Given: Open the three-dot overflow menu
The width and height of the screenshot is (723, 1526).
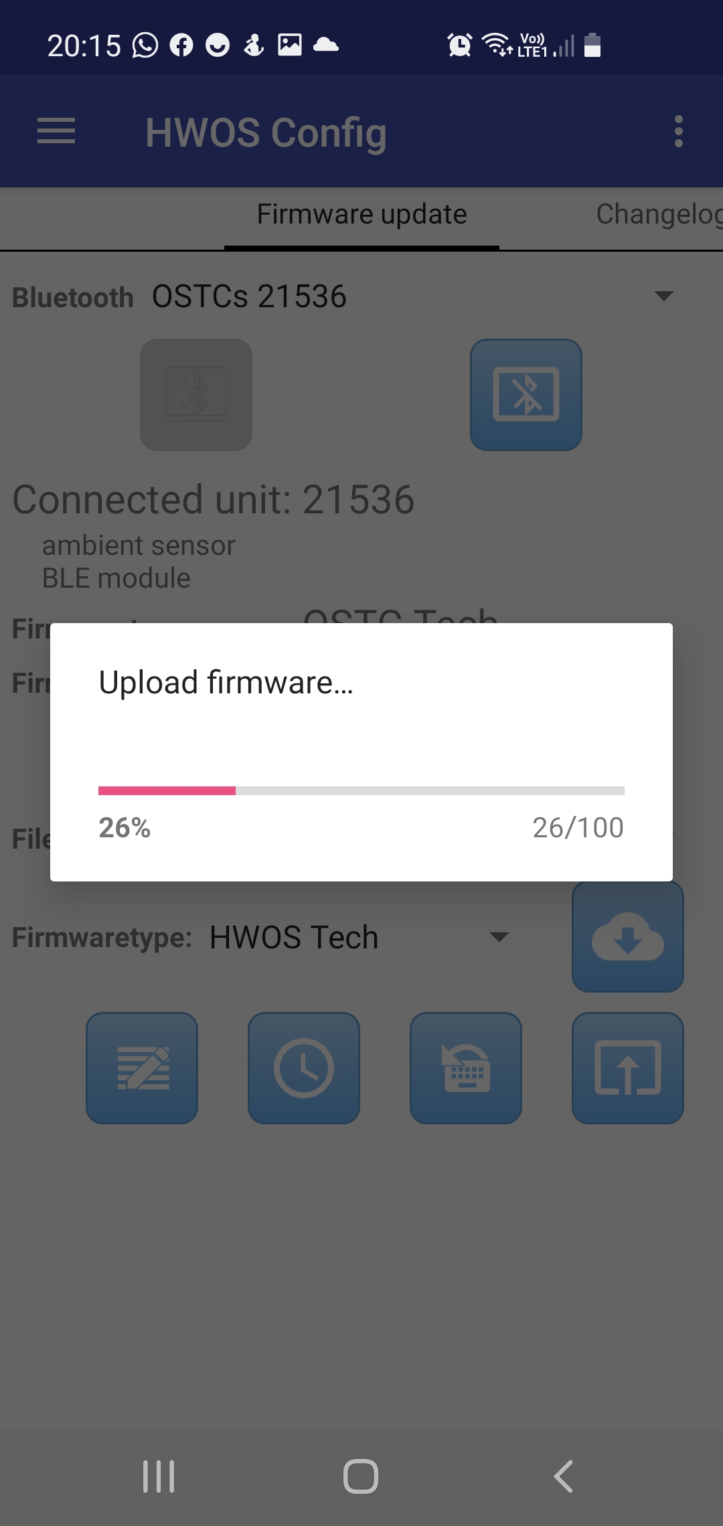Looking at the screenshot, I should click(678, 131).
